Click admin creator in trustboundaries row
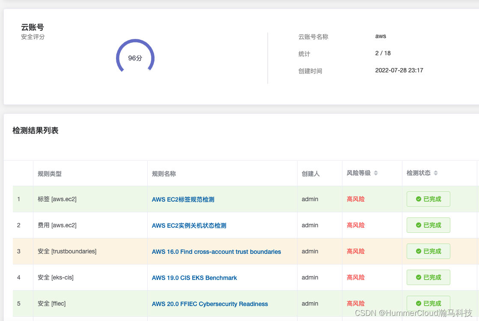Image resolution: width=479 pixels, height=321 pixels. point(310,251)
